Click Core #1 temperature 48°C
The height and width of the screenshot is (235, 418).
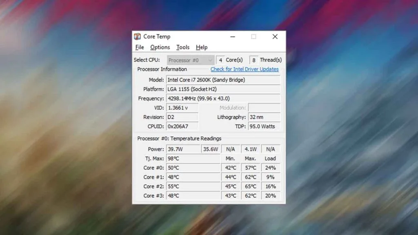click(x=193, y=177)
